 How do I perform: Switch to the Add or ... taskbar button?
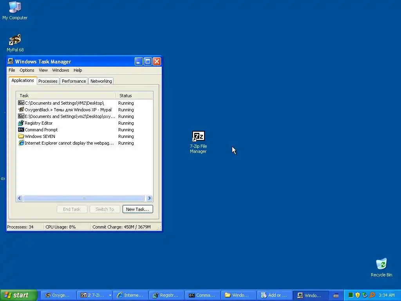(x=275, y=295)
